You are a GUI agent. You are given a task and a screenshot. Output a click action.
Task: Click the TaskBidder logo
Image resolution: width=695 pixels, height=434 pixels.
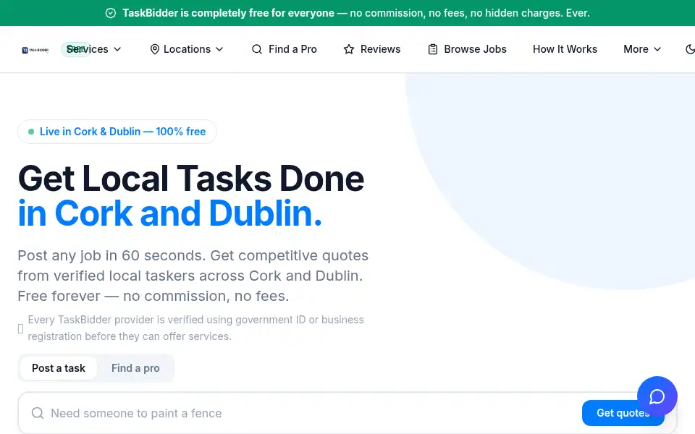click(x=35, y=50)
